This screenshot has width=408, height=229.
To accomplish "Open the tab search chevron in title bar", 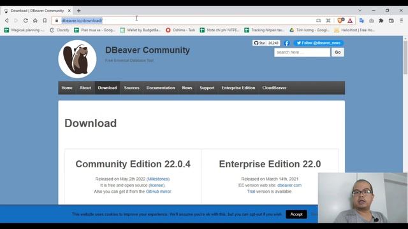I will pos(360,11).
